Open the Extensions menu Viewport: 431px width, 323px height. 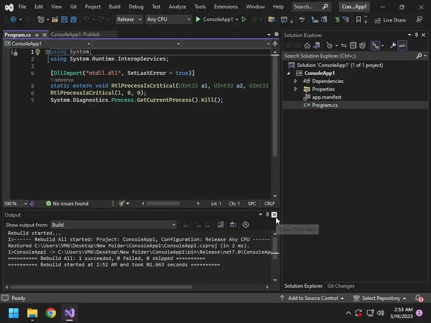pyautogui.click(x=226, y=7)
